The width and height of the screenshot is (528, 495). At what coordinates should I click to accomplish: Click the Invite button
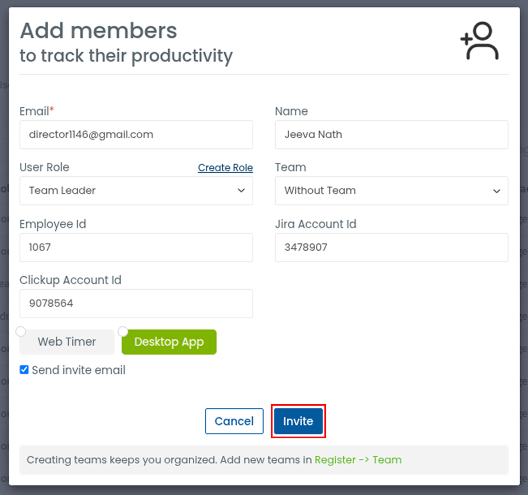point(299,421)
